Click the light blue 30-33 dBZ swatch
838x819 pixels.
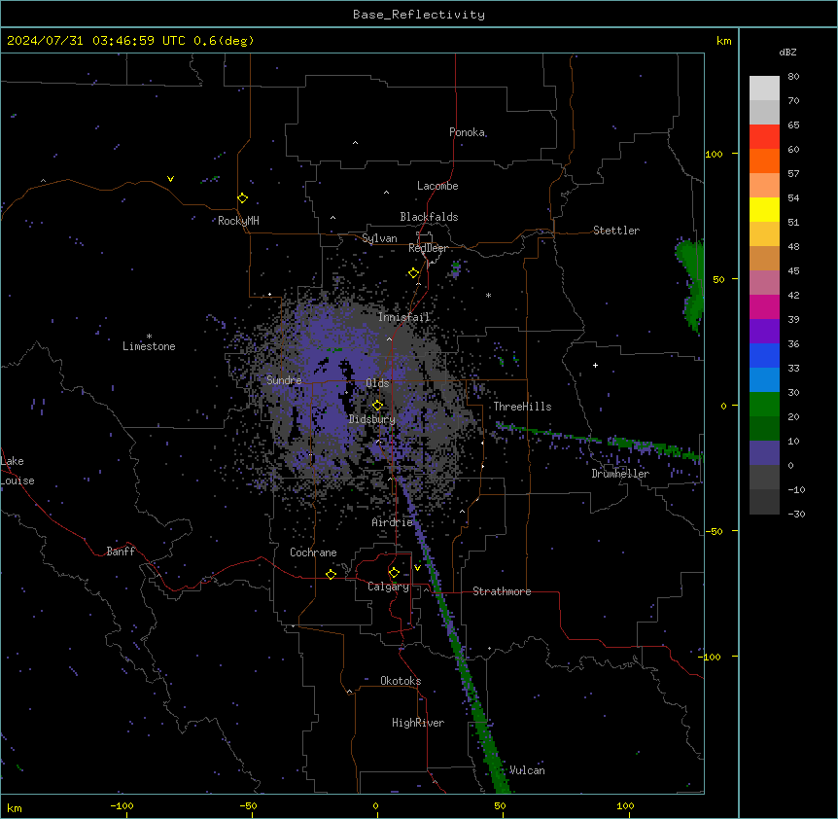(764, 379)
